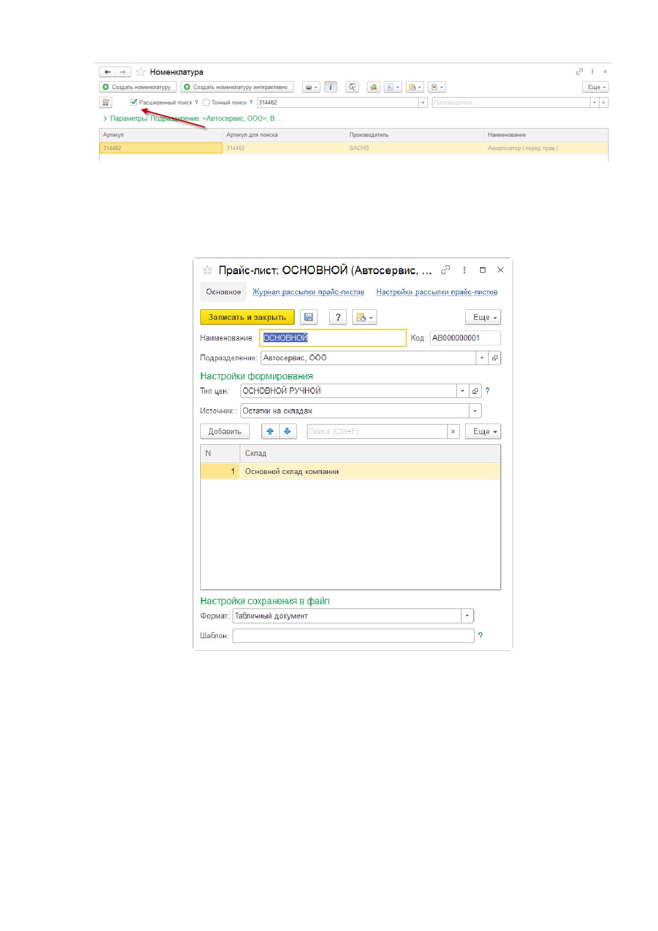Screen dimensions: 658x931
Task: Copy link icon in Номенклатура title bar
Action: point(579,71)
